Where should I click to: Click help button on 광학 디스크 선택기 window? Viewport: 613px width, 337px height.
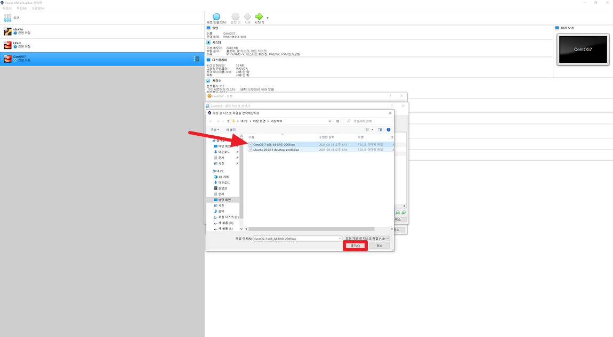392,105
